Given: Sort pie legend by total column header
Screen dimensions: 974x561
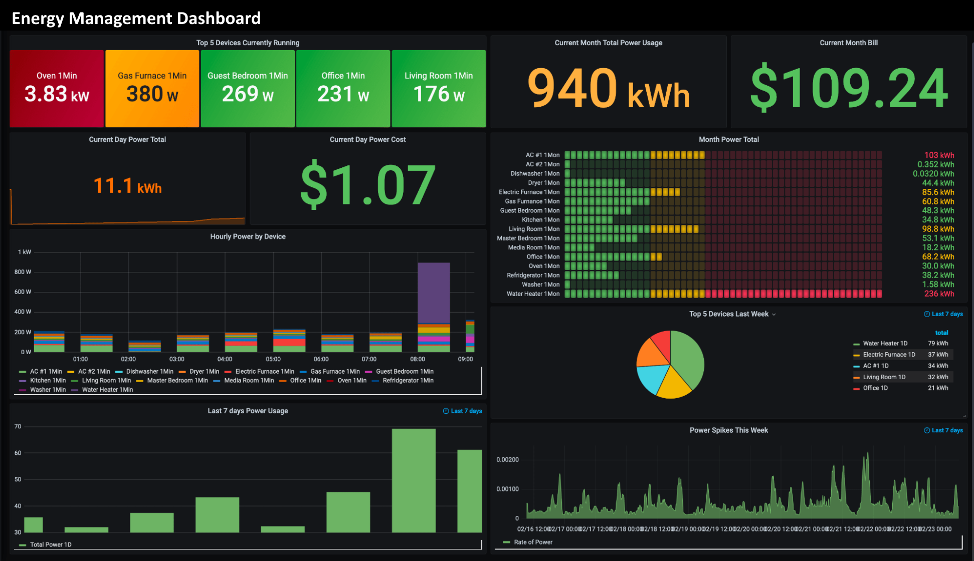Looking at the screenshot, I should pos(941,333).
